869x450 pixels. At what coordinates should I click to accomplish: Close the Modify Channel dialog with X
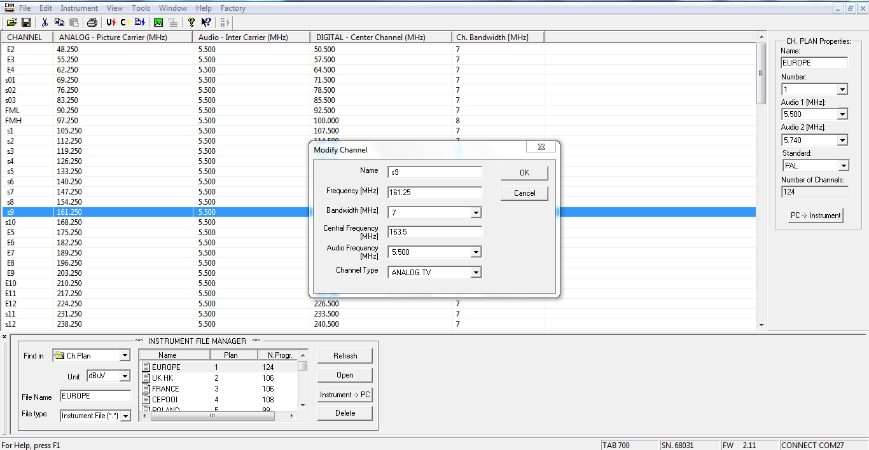pyautogui.click(x=541, y=147)
